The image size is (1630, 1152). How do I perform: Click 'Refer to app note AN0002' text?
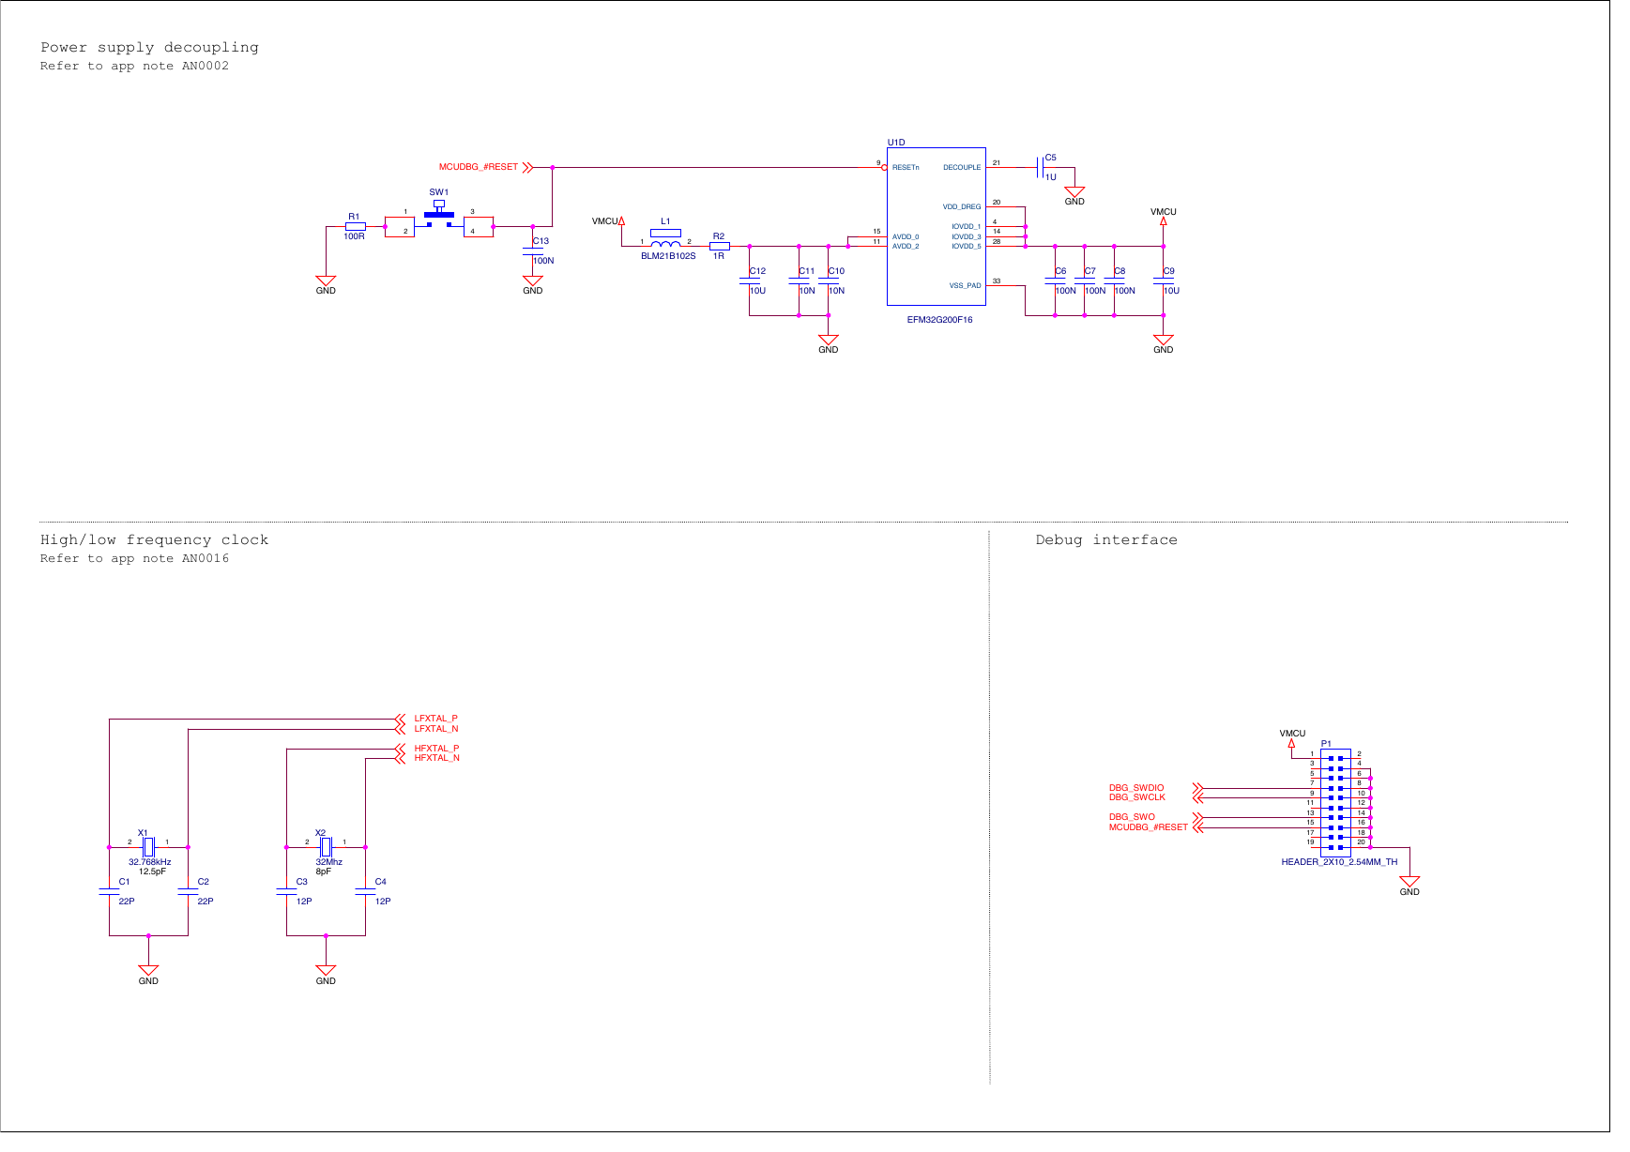[134, 66]
